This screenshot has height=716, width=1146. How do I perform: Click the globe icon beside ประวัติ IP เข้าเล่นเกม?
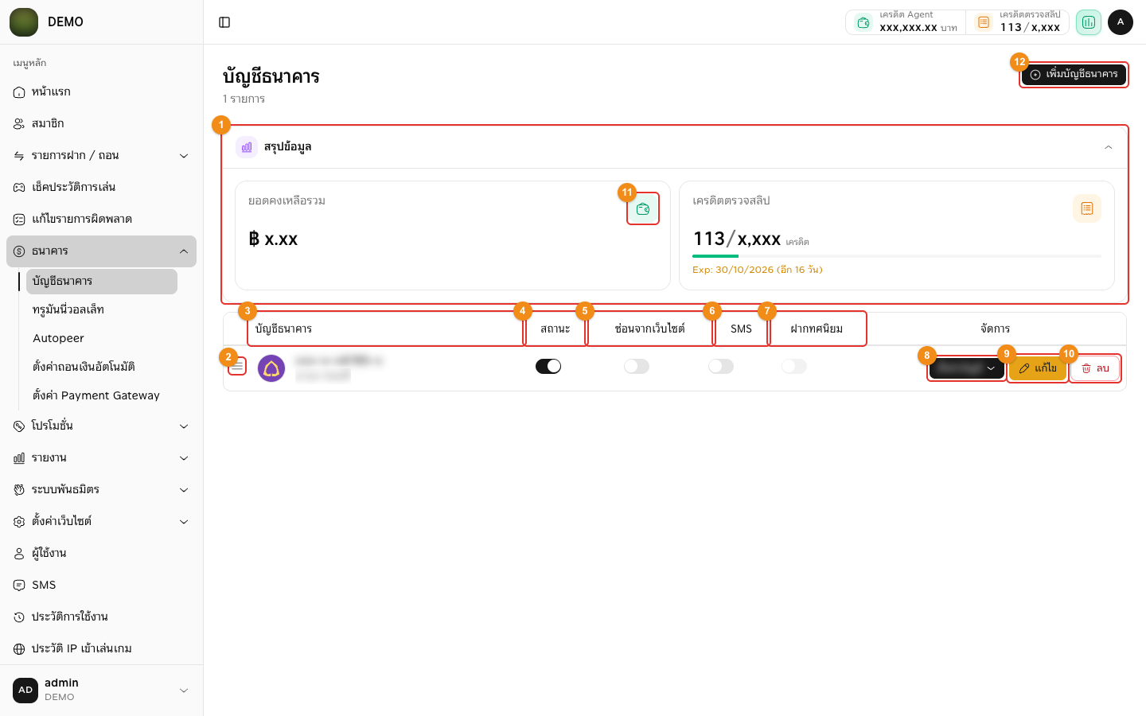click(x=19, y=649)
